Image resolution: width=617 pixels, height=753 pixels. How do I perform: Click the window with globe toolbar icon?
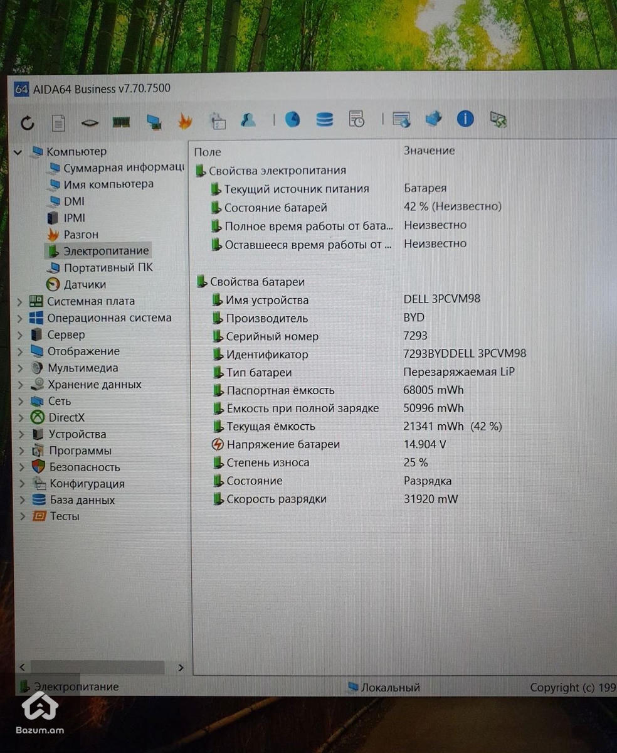401,119
